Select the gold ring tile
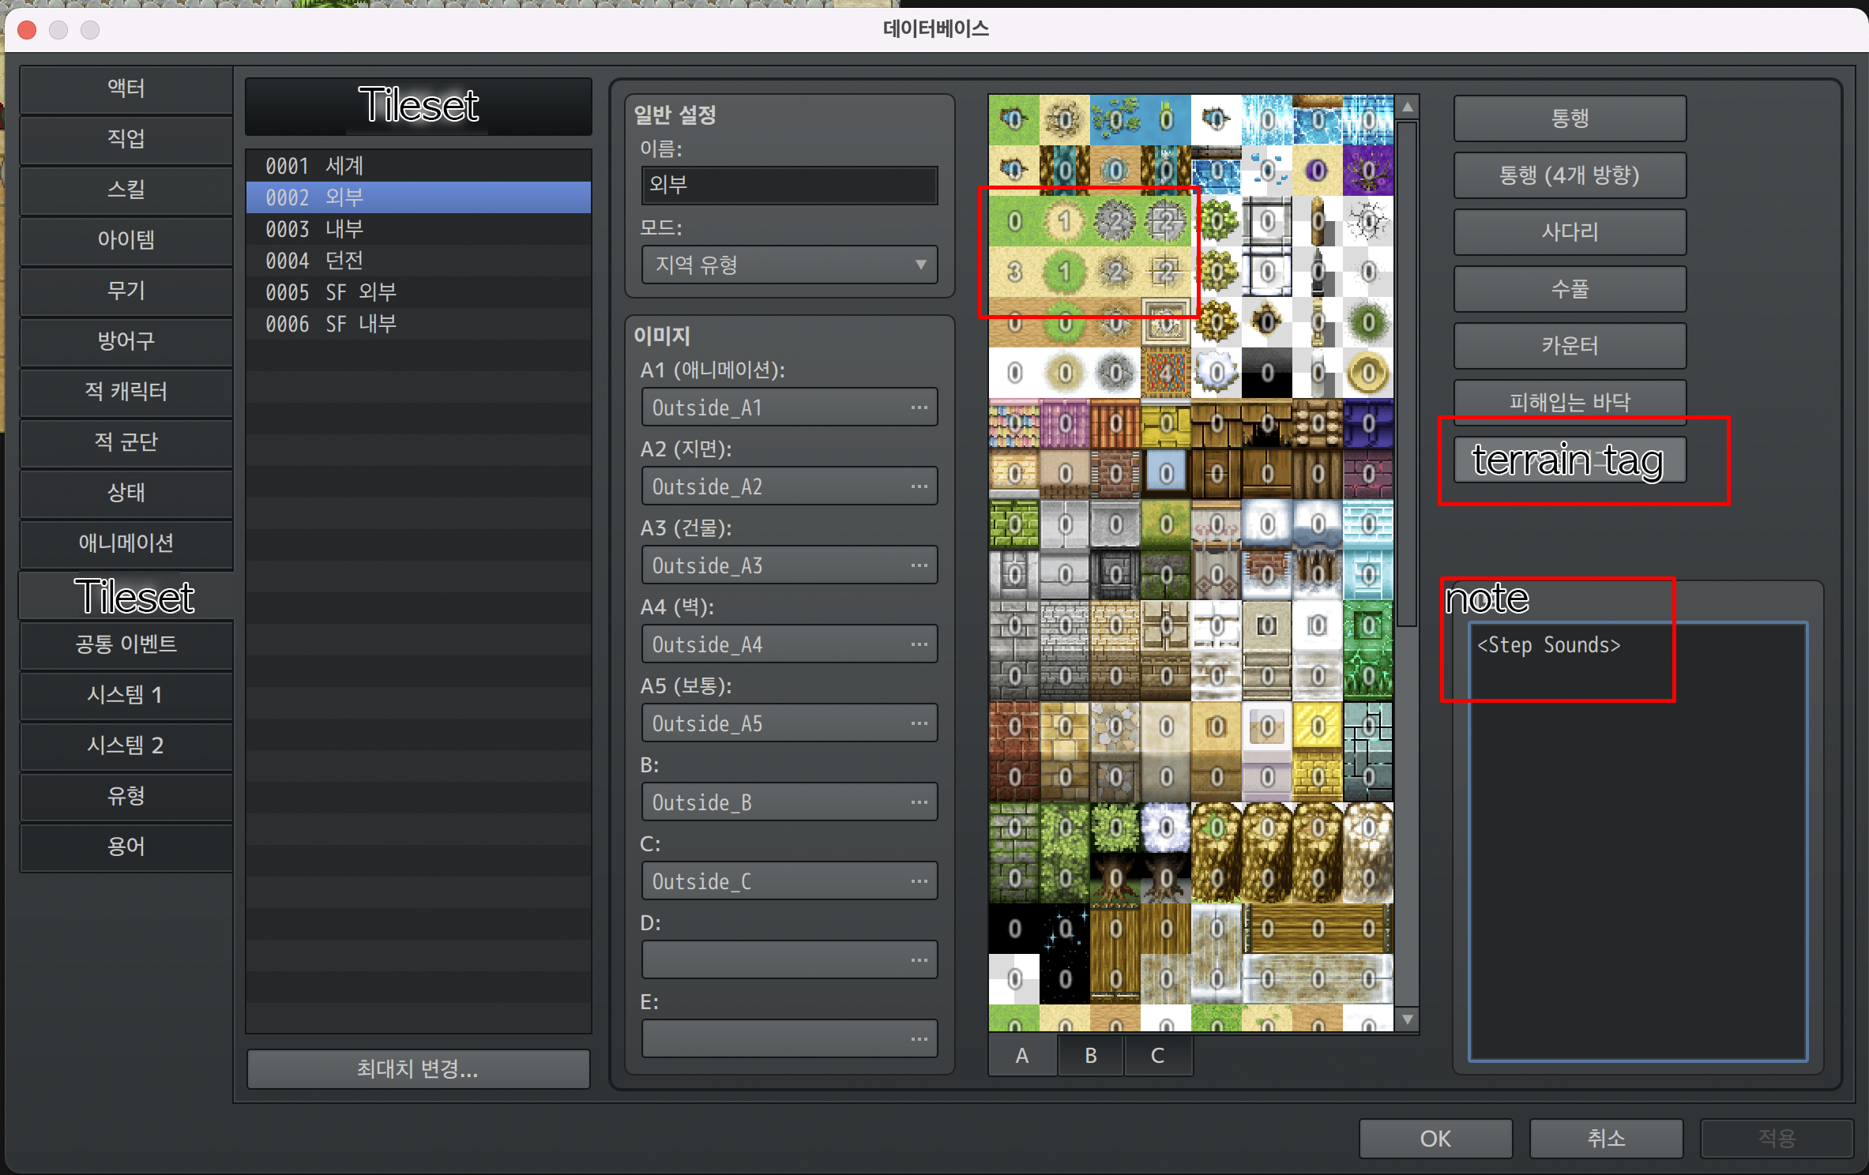The height and width of the screenshot is (1175, 1869). 1368,373
